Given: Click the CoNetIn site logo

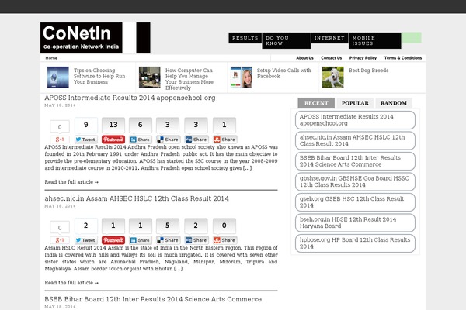Looking at the screenshot, I should [95, 38].
